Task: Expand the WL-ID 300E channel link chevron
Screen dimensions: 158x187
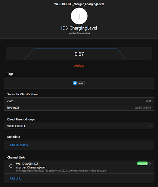Action: click(150, 163)
